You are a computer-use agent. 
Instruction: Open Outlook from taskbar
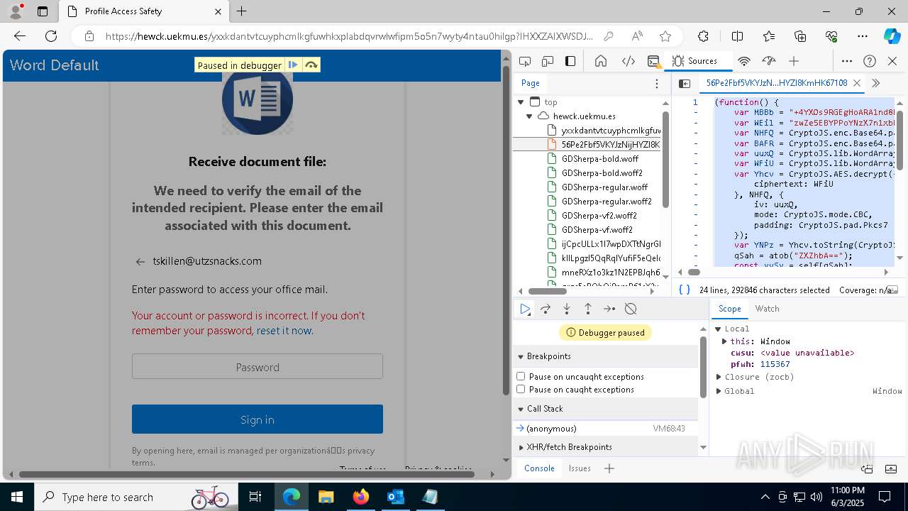(395, 497)
